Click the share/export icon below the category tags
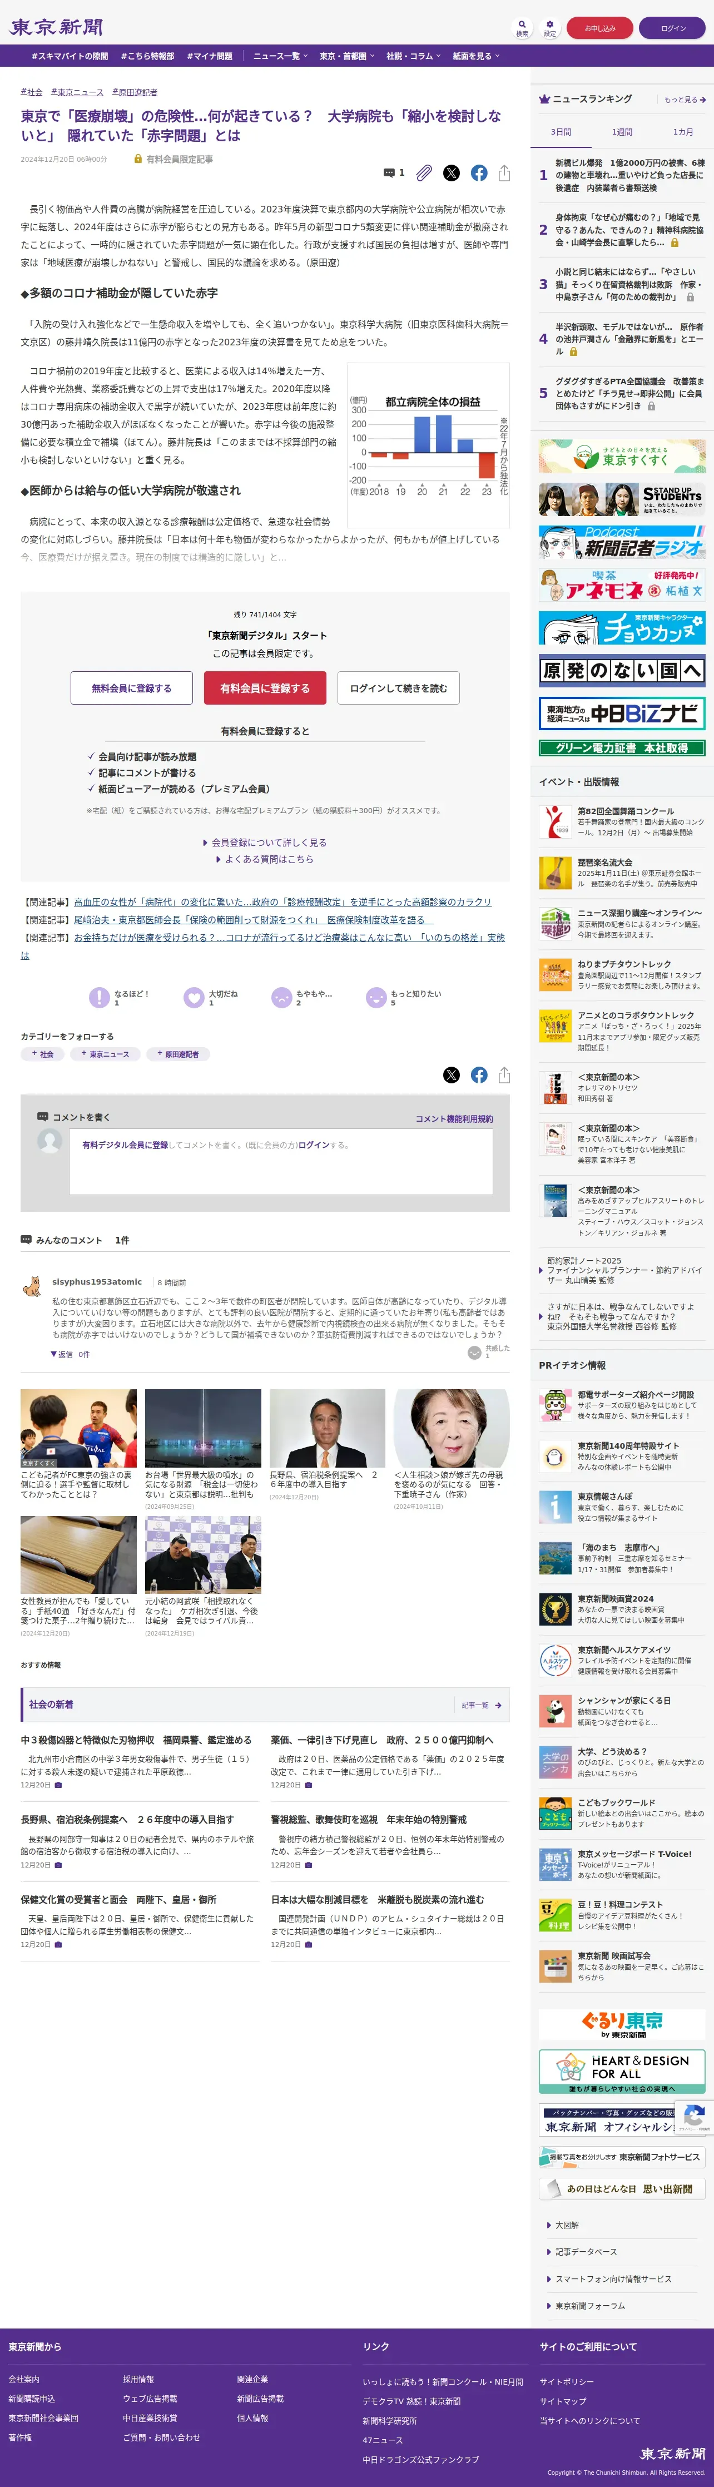 point(504,1074)
